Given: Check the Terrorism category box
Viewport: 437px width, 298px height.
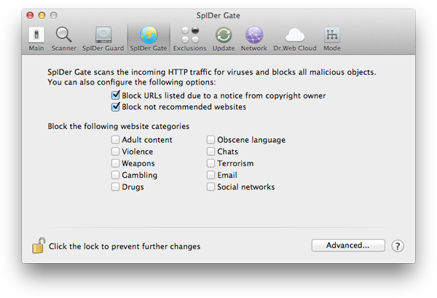Looking at the screenshot, I should click(x=210, y=163).
